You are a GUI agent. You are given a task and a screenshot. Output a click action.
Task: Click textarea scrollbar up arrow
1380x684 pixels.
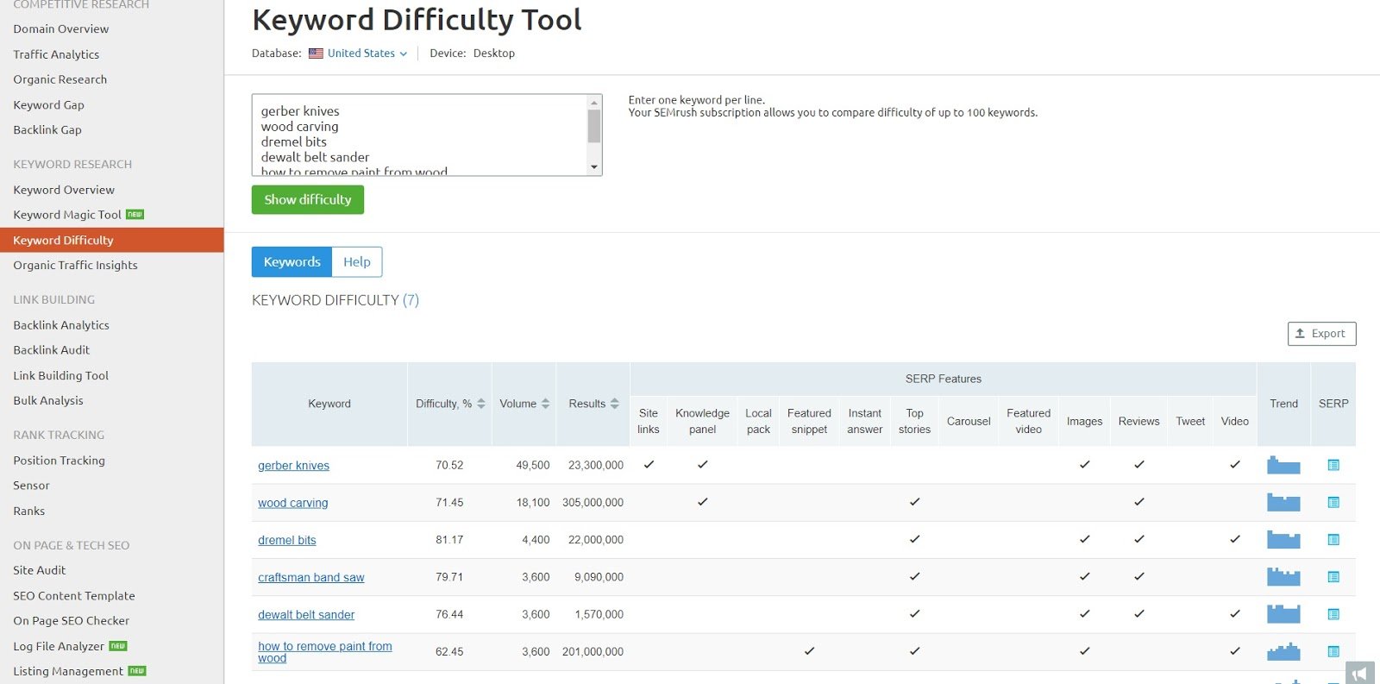tap(594, 103)
